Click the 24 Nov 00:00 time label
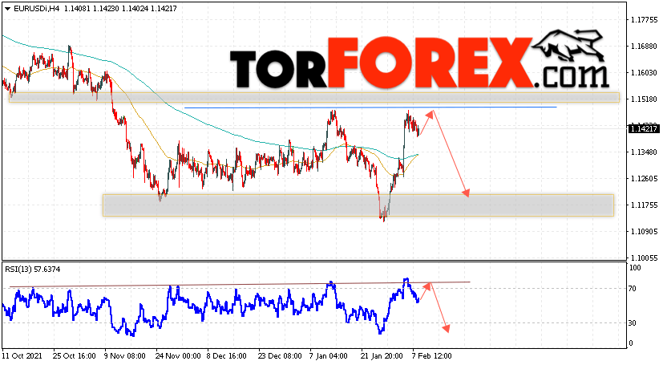 (x=177, y=355)
